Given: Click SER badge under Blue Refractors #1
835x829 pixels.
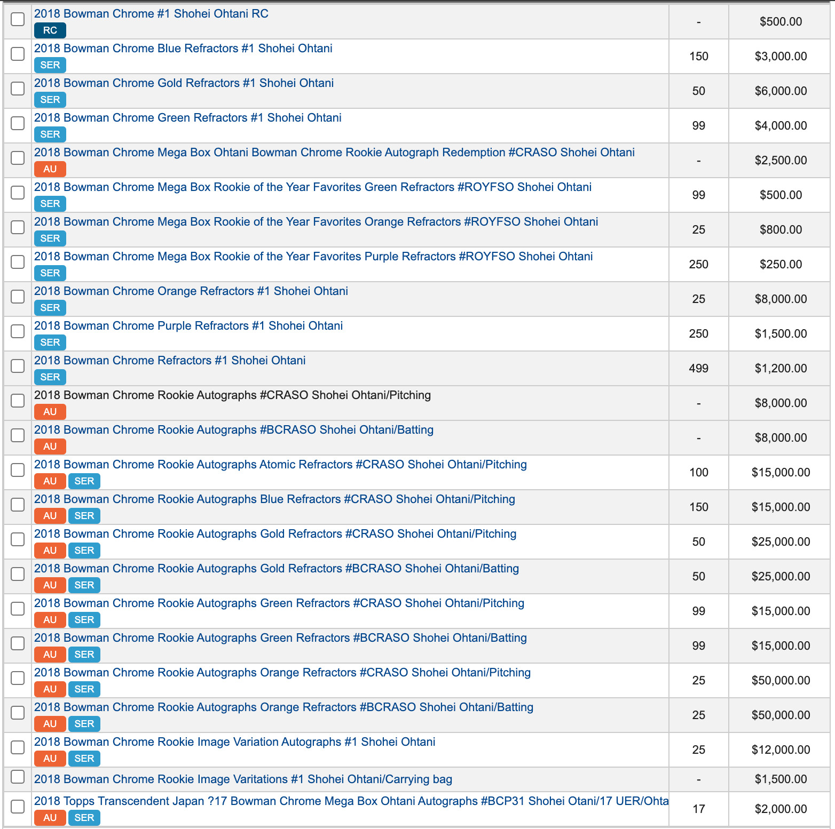Looking at the screenshot, I should 50,65.
